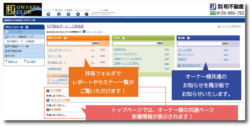Click 編集 for the 操作マニュアル board
252x127 pixels.
[x=226, y=55]
